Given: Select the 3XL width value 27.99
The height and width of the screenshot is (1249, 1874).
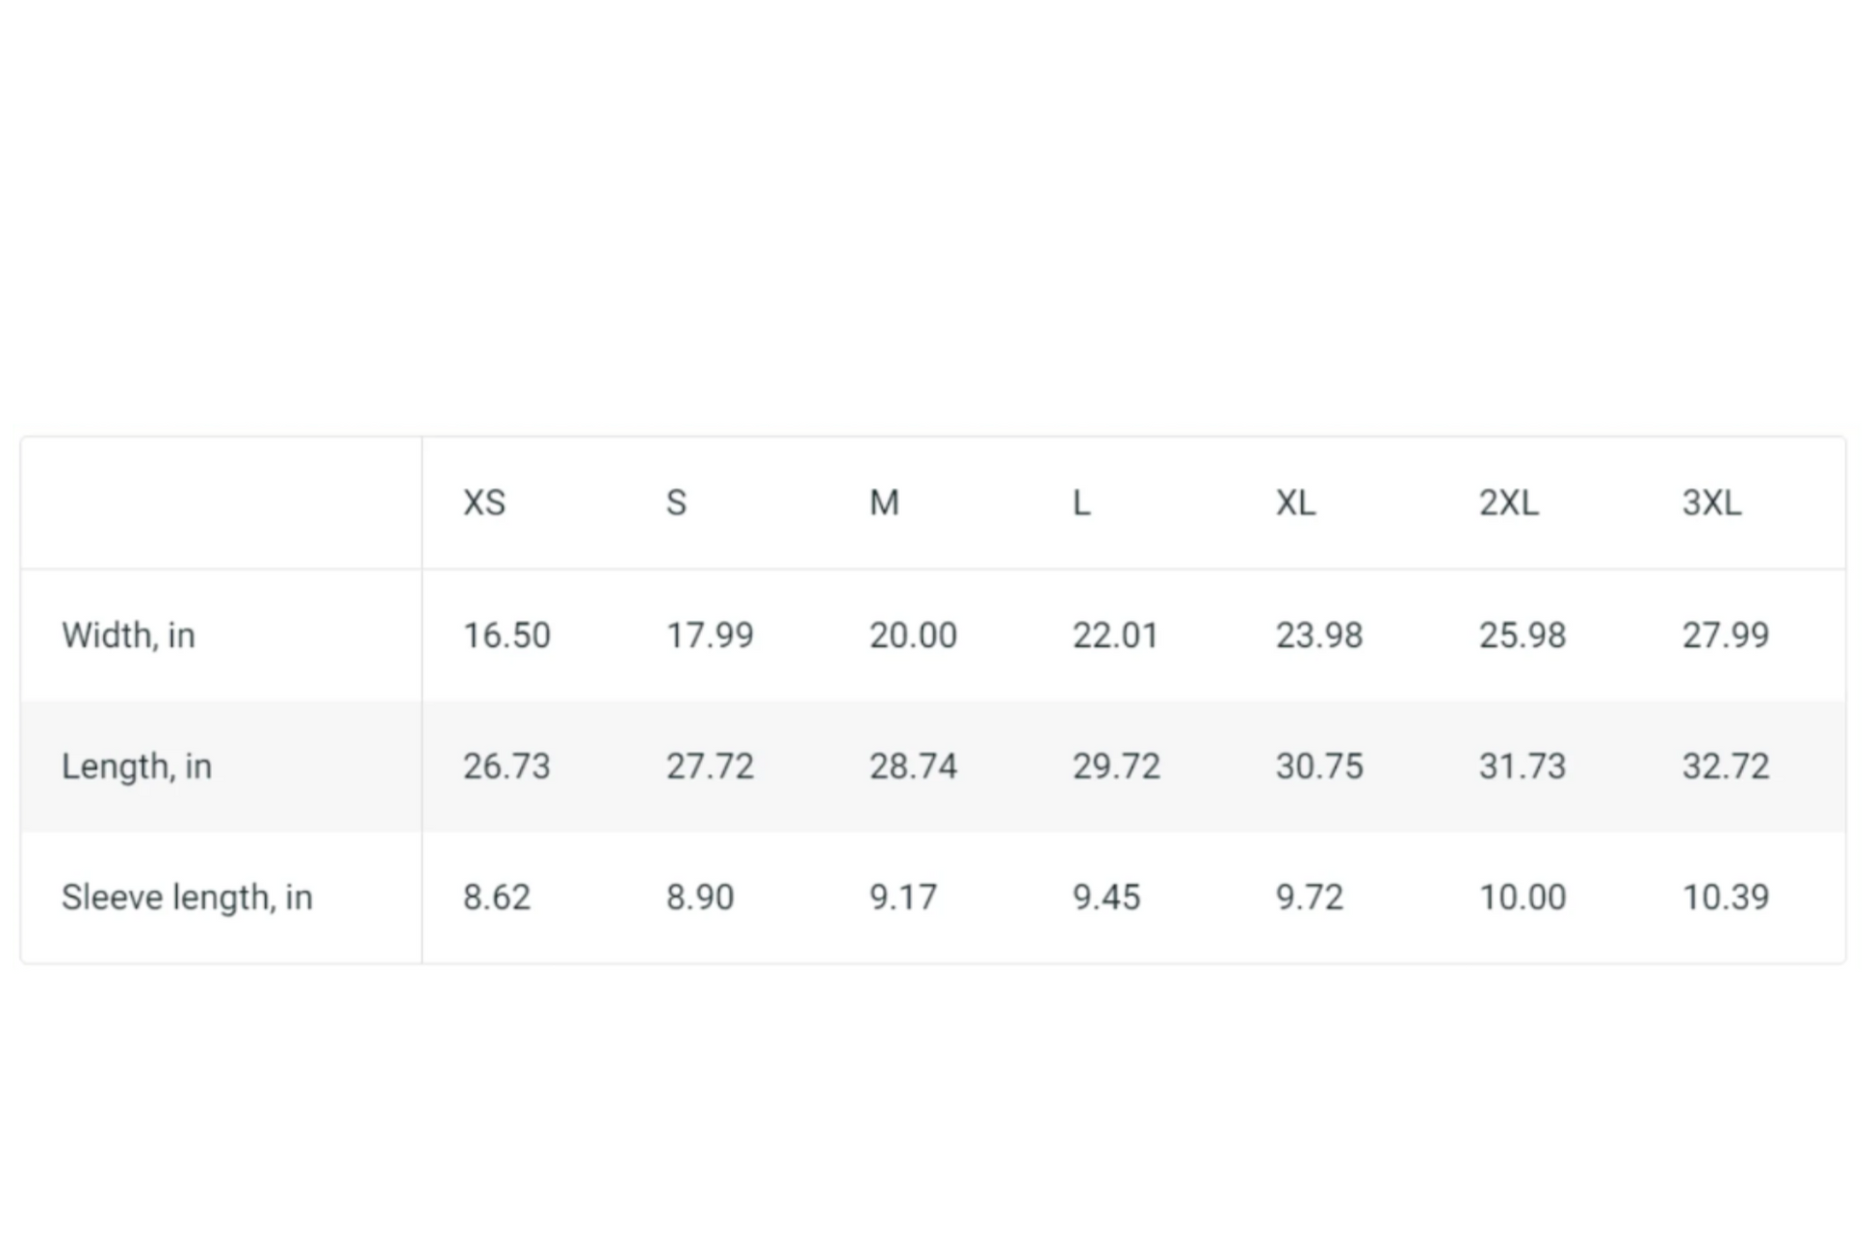Looking at the screenshot, I should 1725,636.
